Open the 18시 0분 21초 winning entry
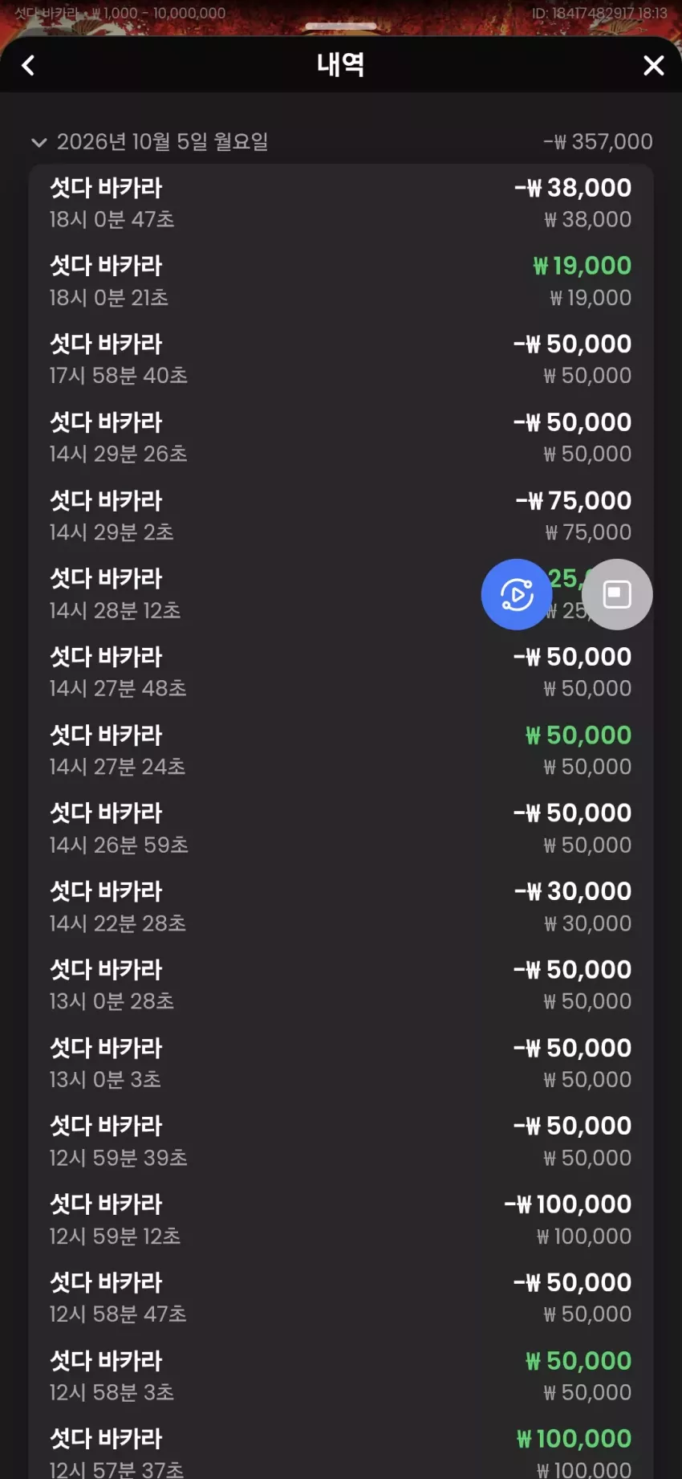 coord(341,281)
